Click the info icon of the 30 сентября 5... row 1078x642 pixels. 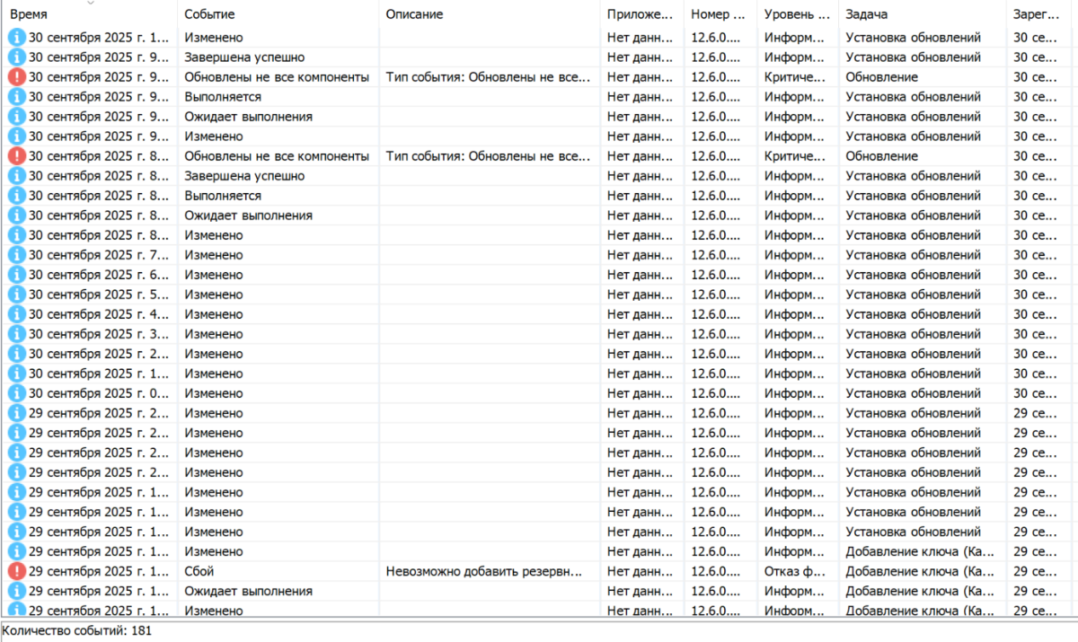pos(17,295)
